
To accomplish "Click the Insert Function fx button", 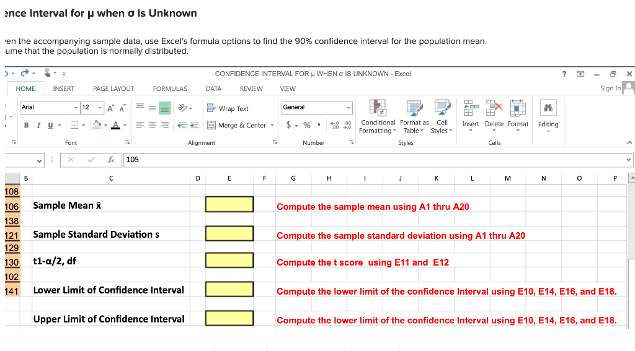I will point(111,160).
